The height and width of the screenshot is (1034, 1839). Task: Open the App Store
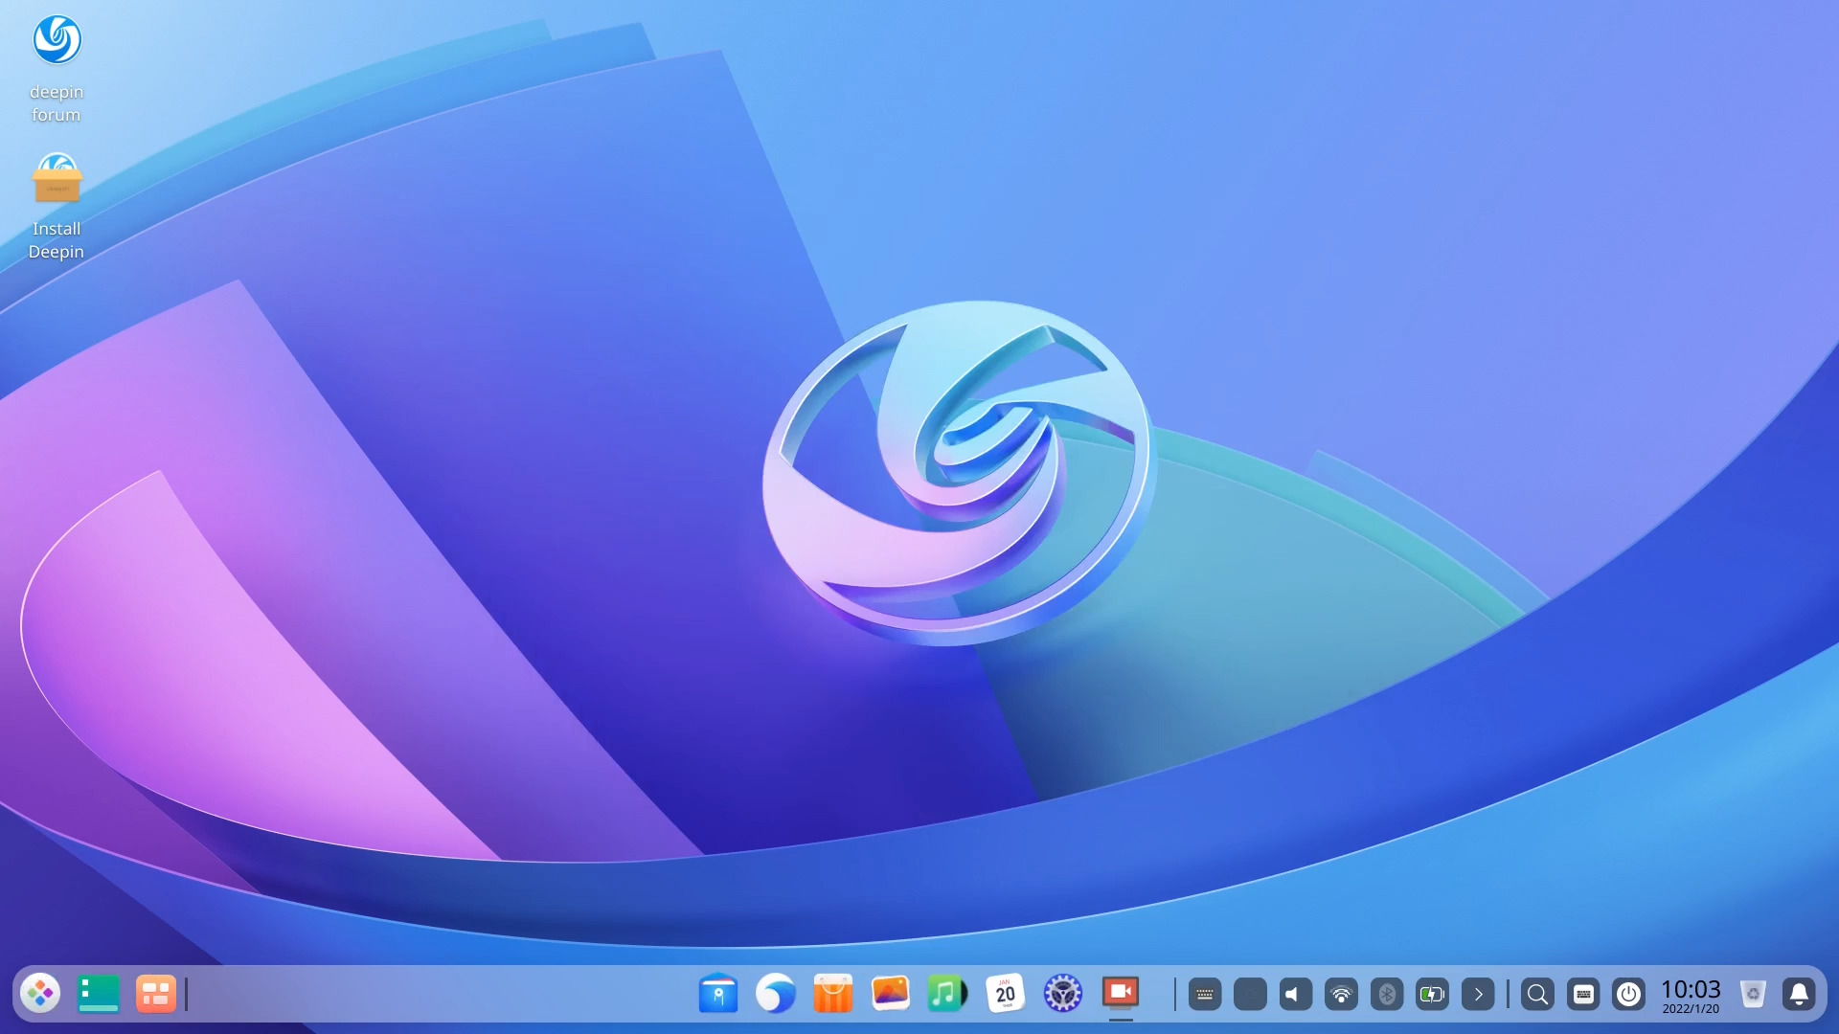[833, 995]
